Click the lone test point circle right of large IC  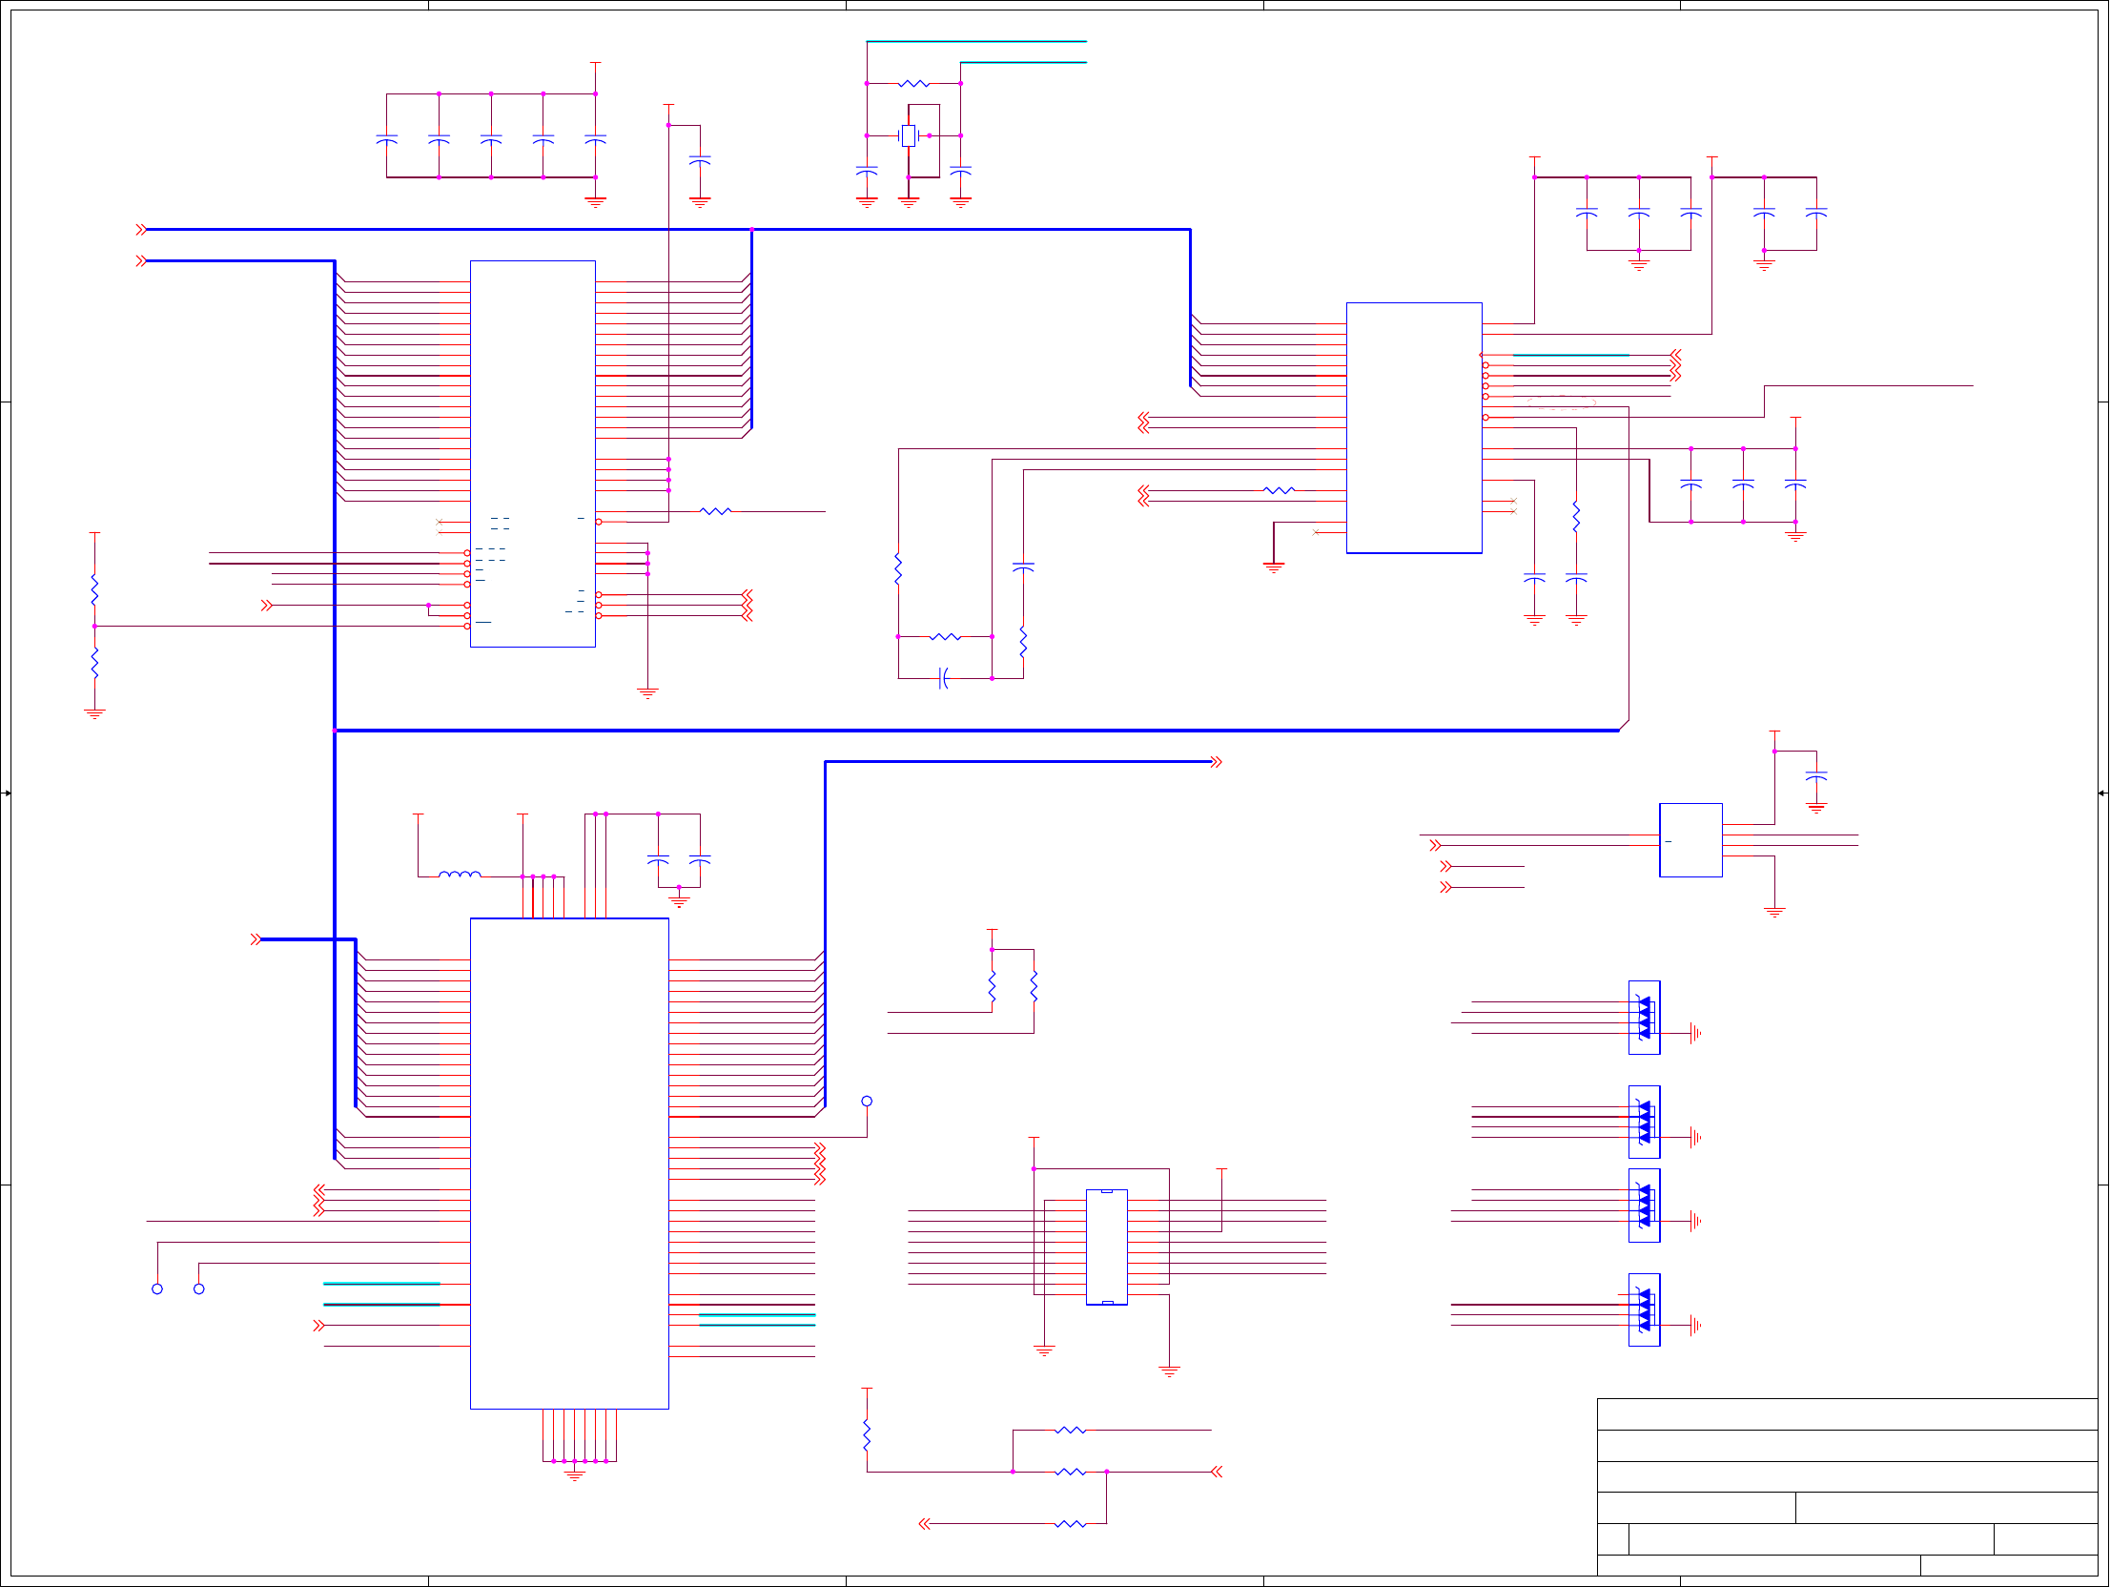click(x=866, y=1102)
